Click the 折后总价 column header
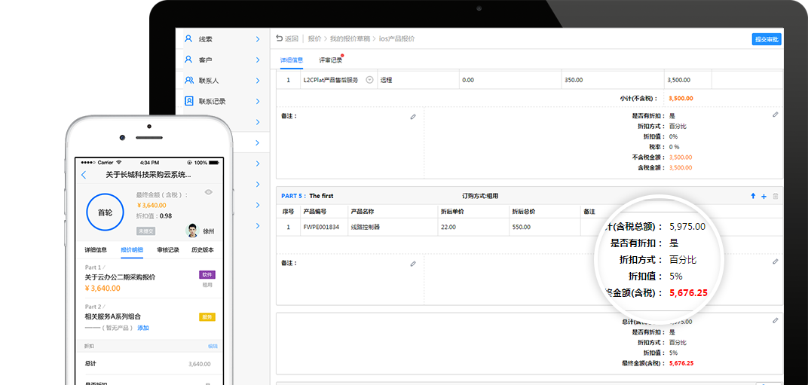Viewport: 808px width, 385px height. pos(523,212)
